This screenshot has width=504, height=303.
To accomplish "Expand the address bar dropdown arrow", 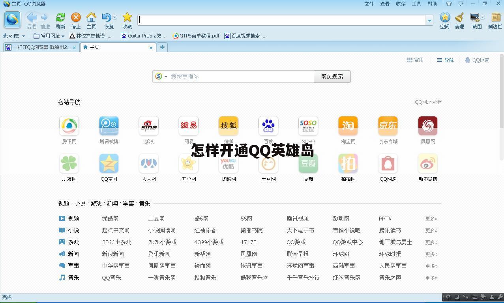I will pyautogui.click(x=429, y=20).
